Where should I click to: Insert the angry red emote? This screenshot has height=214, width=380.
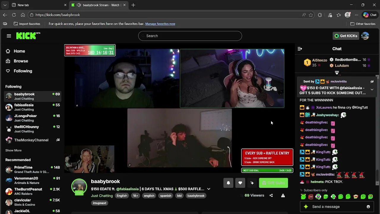coord(311,196)
